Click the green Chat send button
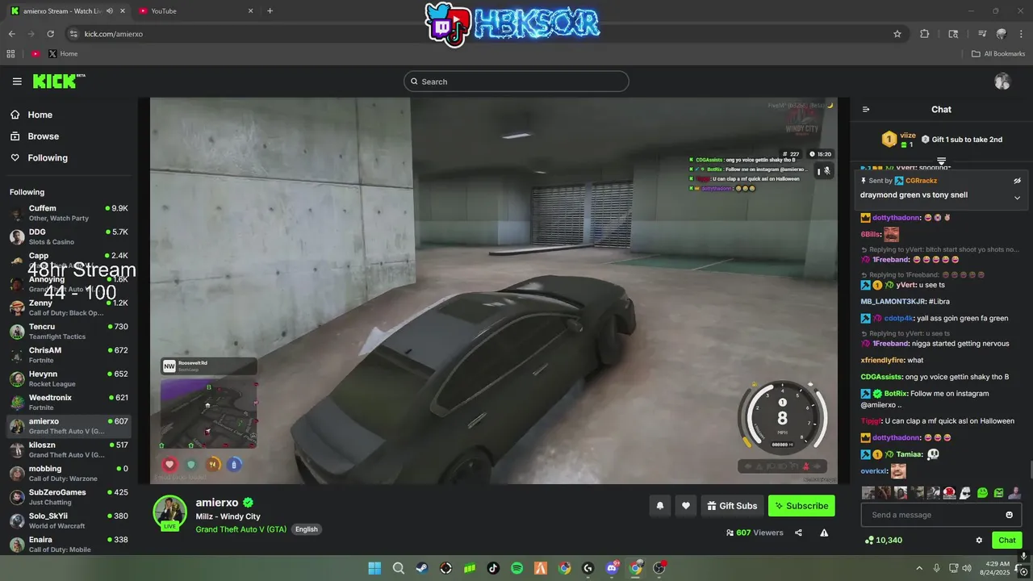The image size is (1033, 581). pos(1007,540)
